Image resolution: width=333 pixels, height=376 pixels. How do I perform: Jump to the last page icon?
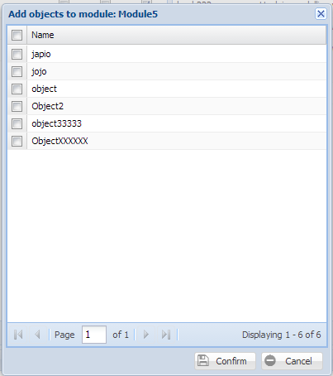166,335
